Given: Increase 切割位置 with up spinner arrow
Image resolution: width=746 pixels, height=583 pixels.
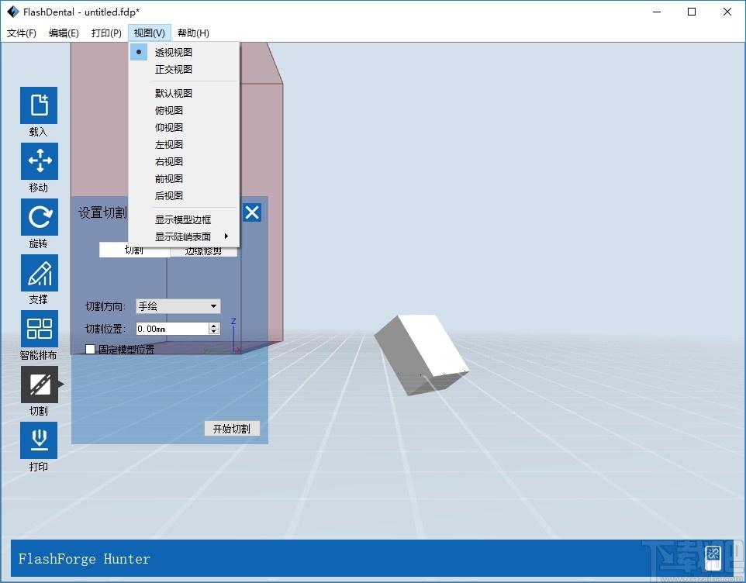Looking at the screenshot, I should tap(214, 326).
